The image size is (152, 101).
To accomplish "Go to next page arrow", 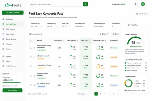I will coord(118,94).
